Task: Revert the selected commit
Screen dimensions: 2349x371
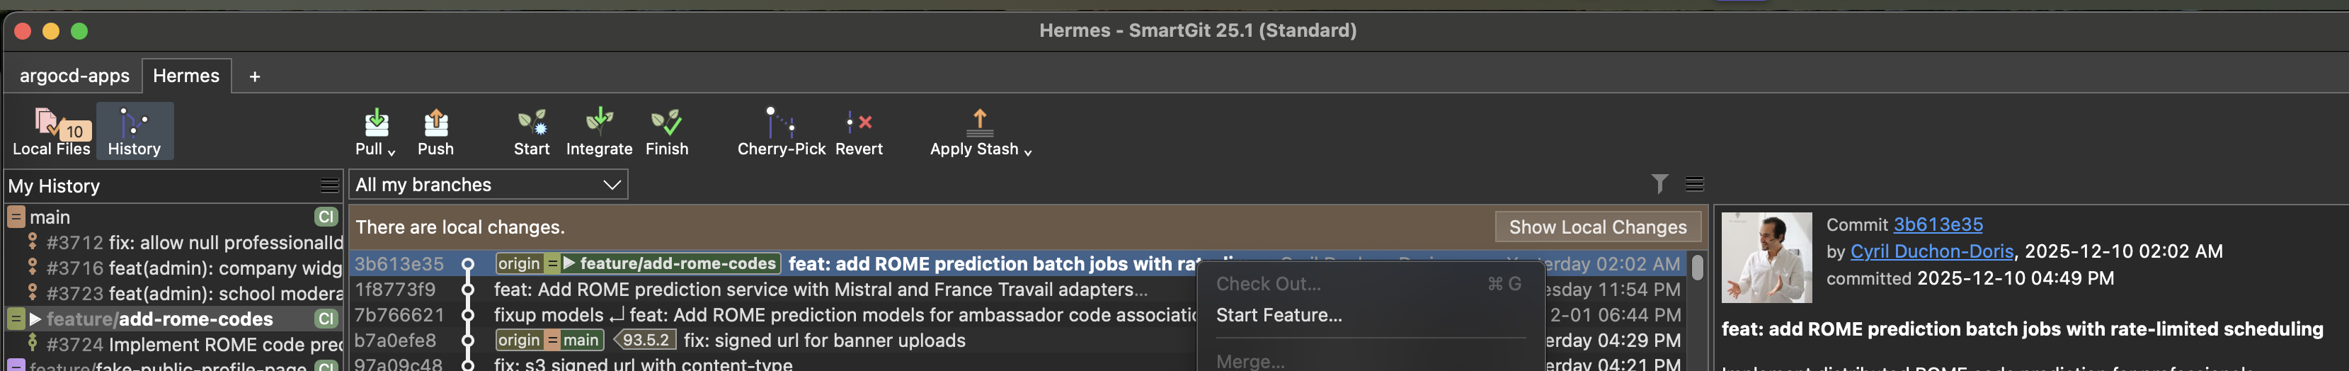Action: (858, 131)
